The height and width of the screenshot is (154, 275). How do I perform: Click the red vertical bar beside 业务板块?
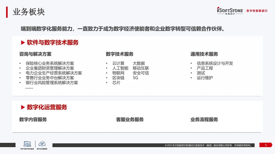(x=7, y=12)
